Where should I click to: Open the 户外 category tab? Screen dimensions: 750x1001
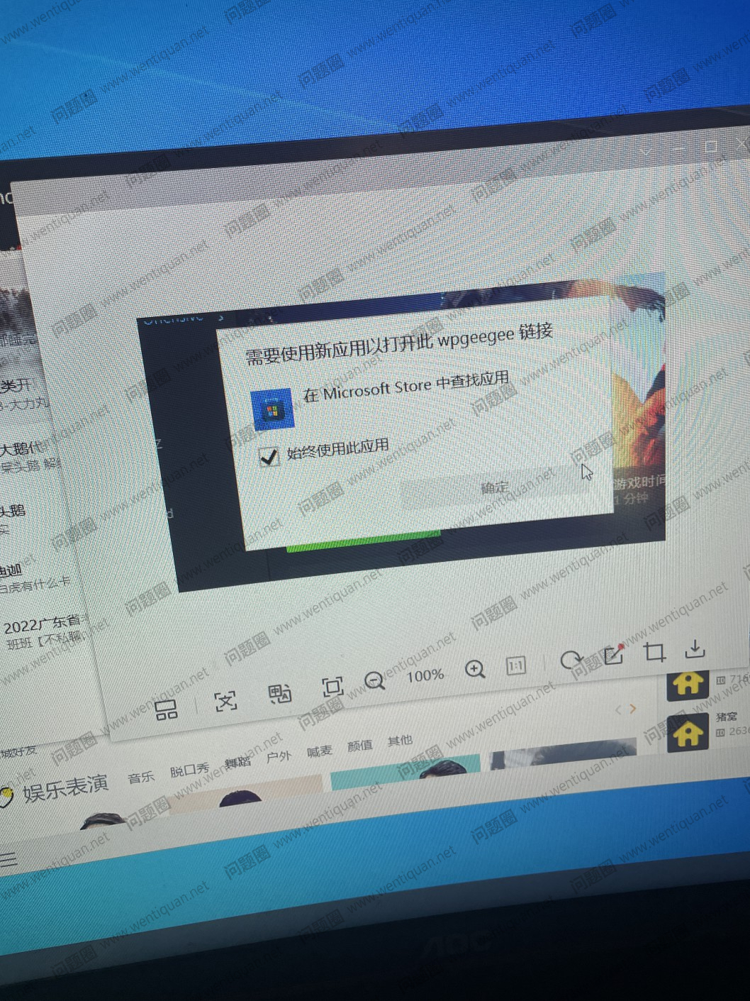coord(279,756)
